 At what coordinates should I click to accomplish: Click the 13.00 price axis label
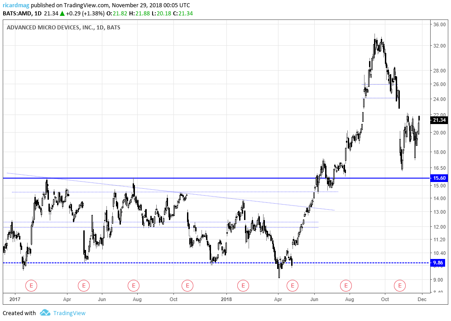pyautogui.click(x=440, y=212)
